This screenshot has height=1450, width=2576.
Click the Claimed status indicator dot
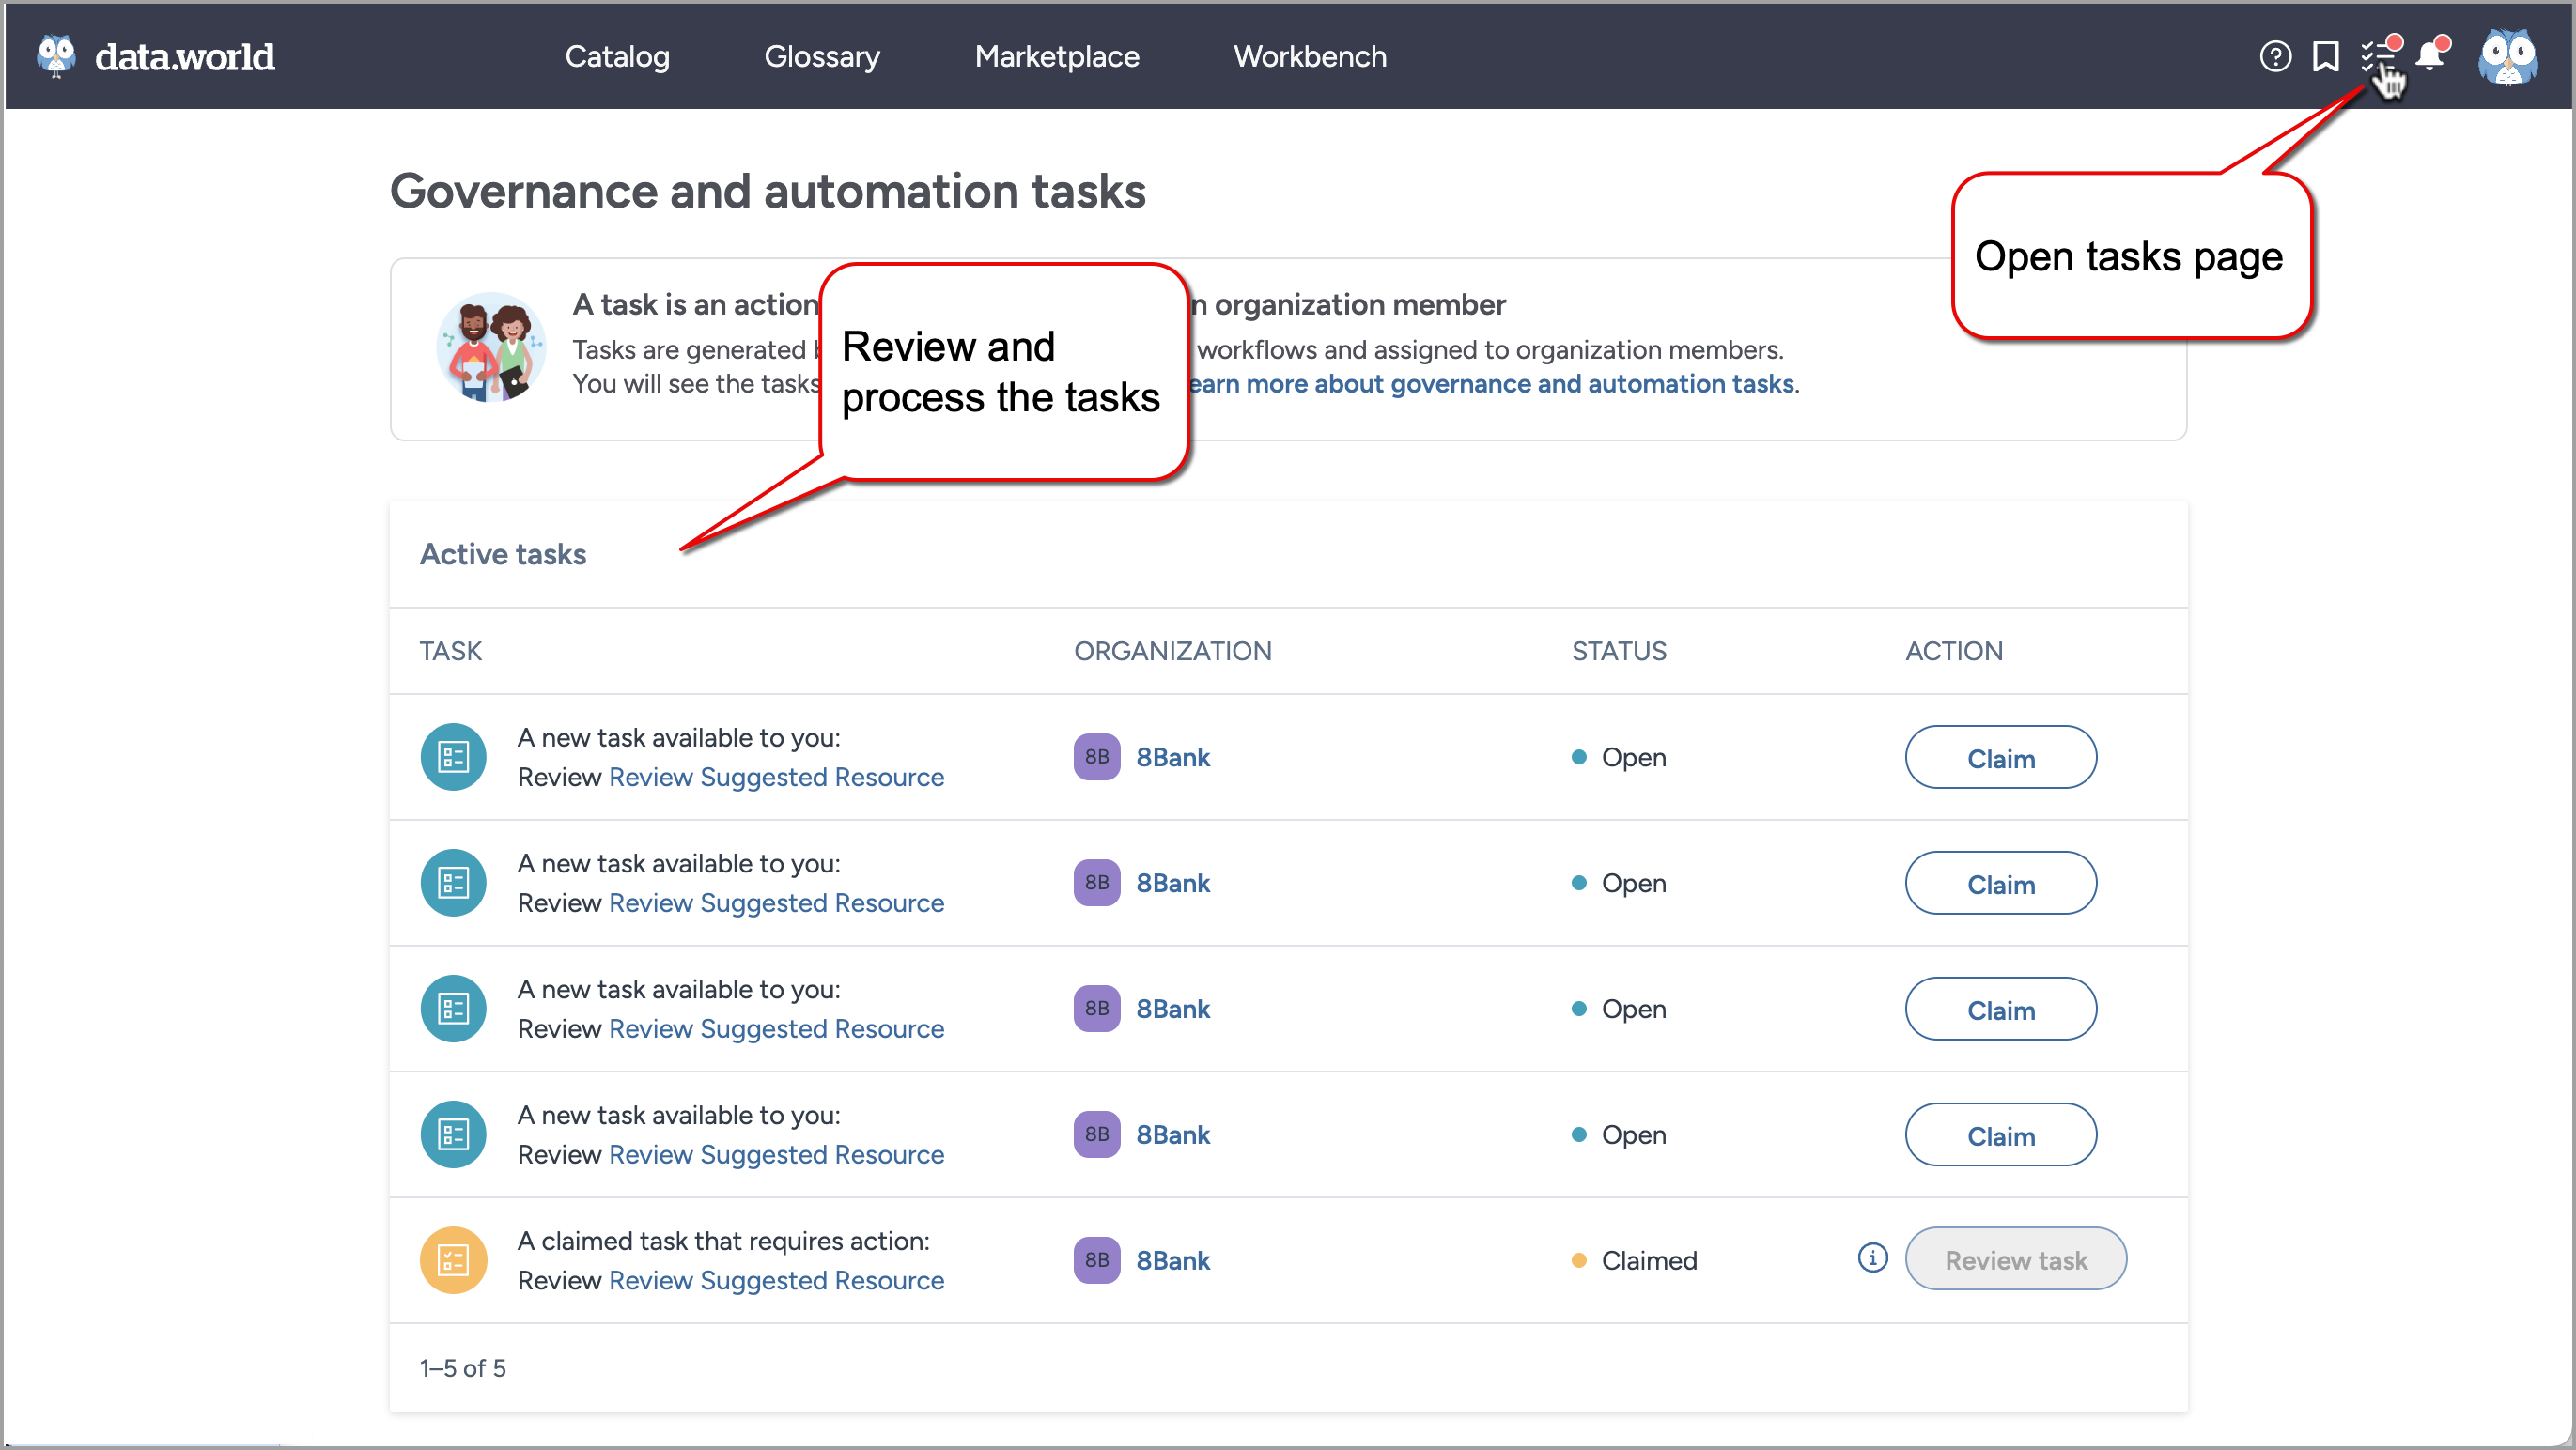1580,1260
